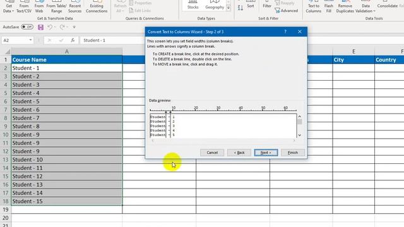Select the Geography data type
404x227 pixels.
[x=215, y=5]
